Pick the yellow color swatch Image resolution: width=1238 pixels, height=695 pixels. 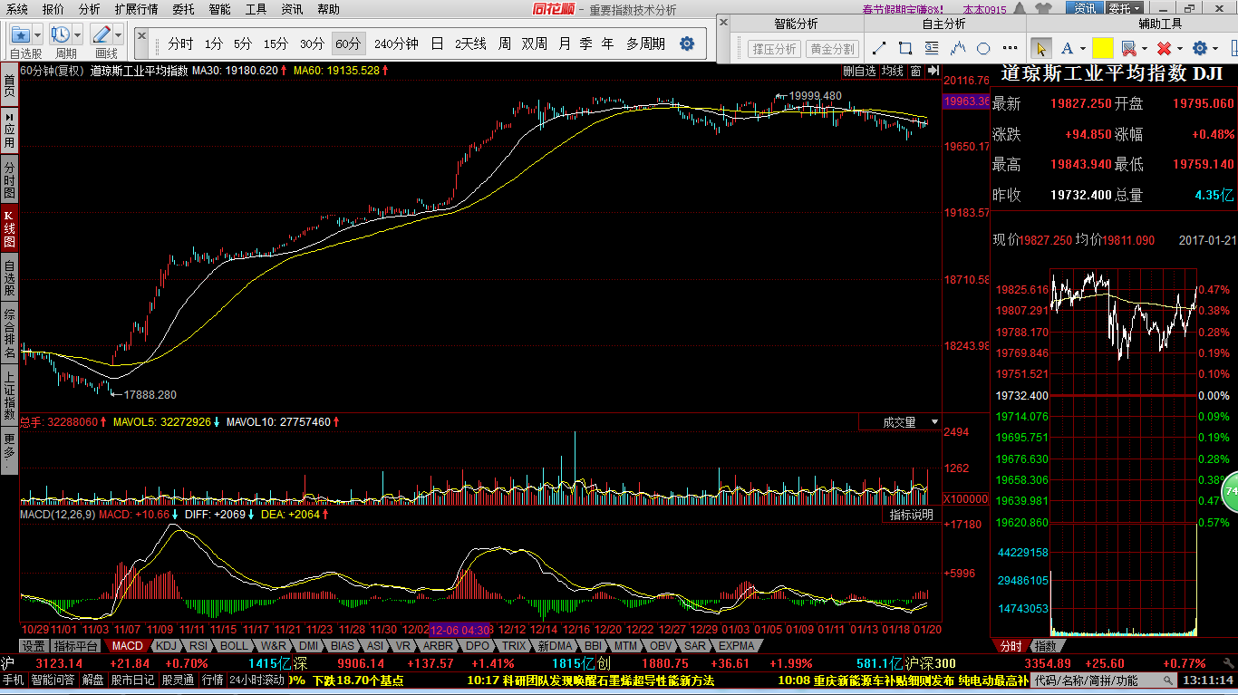tap(1102, 48)
